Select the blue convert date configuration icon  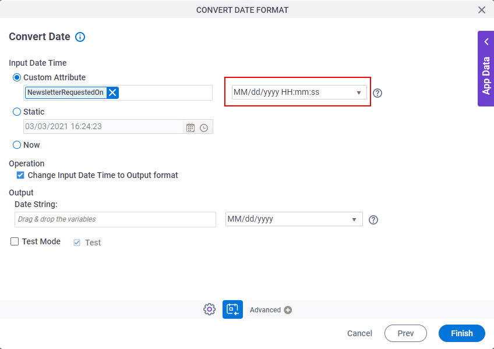tap(232, 309)
